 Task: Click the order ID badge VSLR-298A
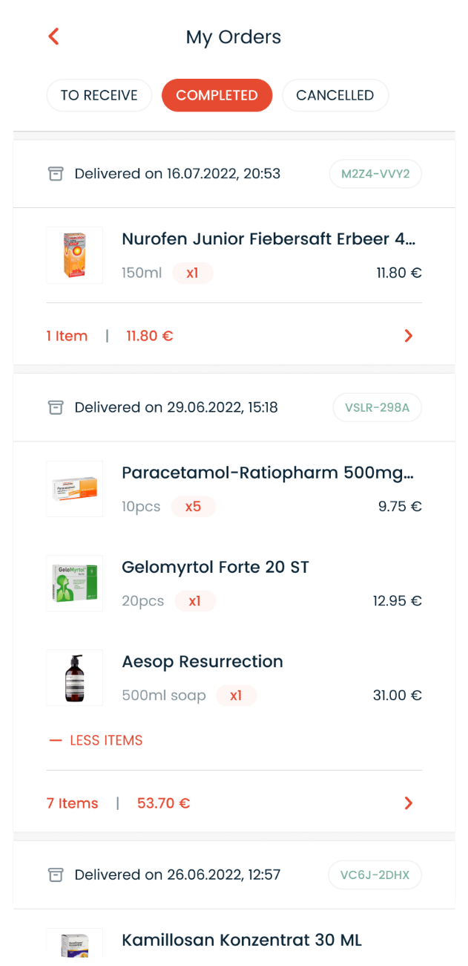377,407
